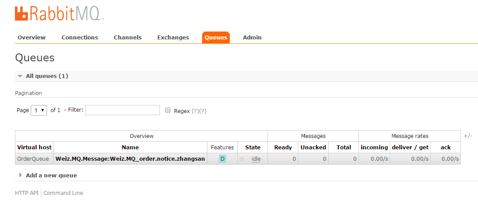
Task: Sort by Unacked column header
Action: [313, 147]
